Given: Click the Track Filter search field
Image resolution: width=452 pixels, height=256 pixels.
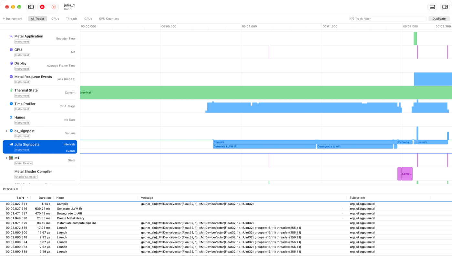Looking at the screenshot, I should point(388,19).
